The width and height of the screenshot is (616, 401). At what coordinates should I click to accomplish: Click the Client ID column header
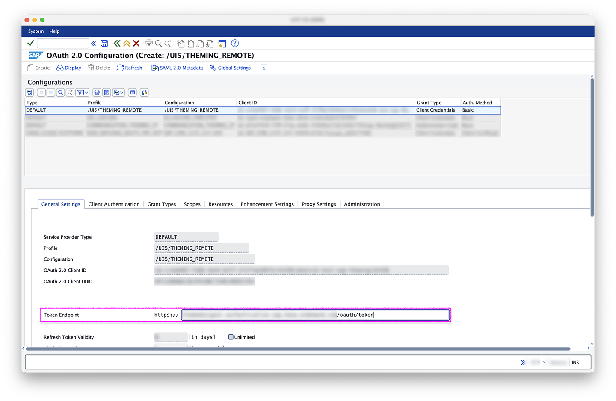pos(326,103)
